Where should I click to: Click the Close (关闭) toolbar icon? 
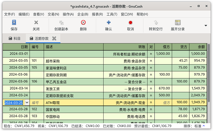coord(36,22)
